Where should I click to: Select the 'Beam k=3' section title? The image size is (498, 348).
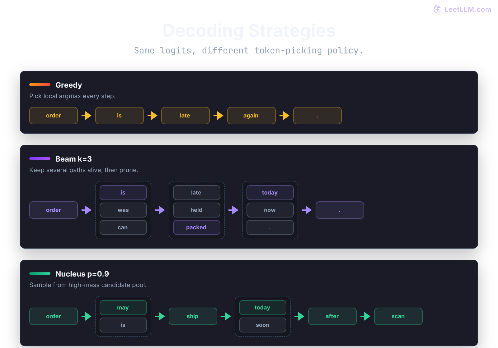coord(73,159)
